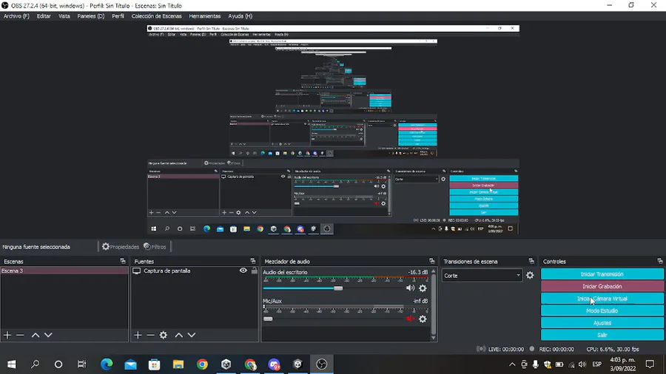Move scene down in Escenas panel
Viewport: 666px width, 374px height.
click(48, 335)
